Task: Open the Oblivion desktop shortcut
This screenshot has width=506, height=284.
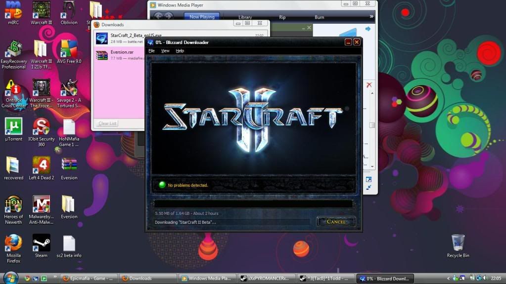Action: (69, 13)
